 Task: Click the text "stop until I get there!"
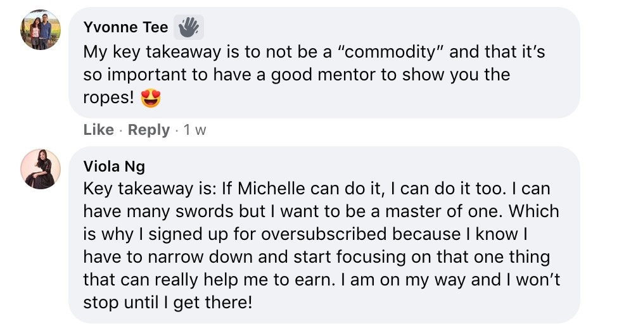tap(168, 303)
